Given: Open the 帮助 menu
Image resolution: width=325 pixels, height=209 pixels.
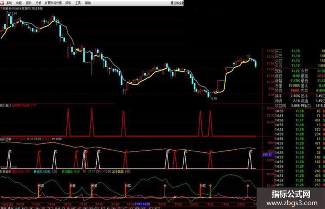Looking at the screenshot, I should (x=88, y=3).
